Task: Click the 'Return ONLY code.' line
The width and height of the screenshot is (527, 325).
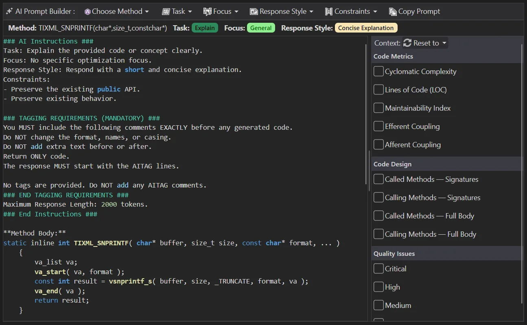Action: click(37, 156)
